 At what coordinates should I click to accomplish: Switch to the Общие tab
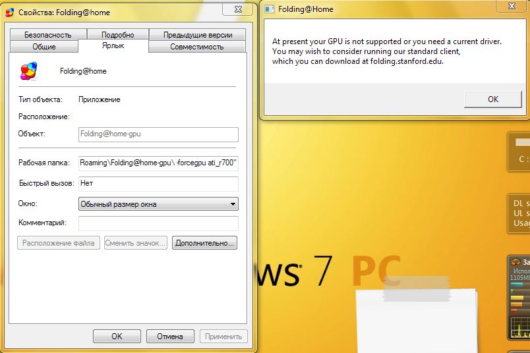[44, 47]
